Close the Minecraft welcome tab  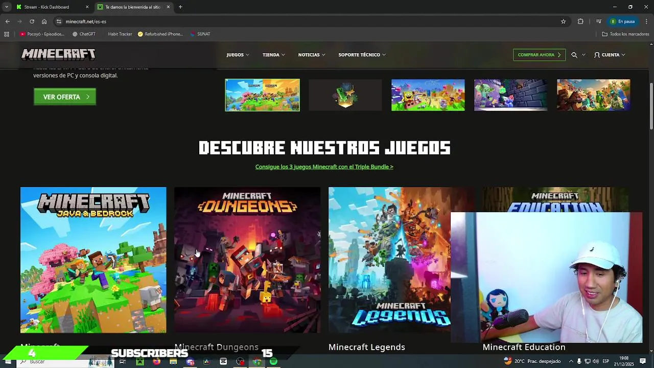(168, 7)
